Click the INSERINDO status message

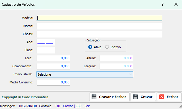28,106
